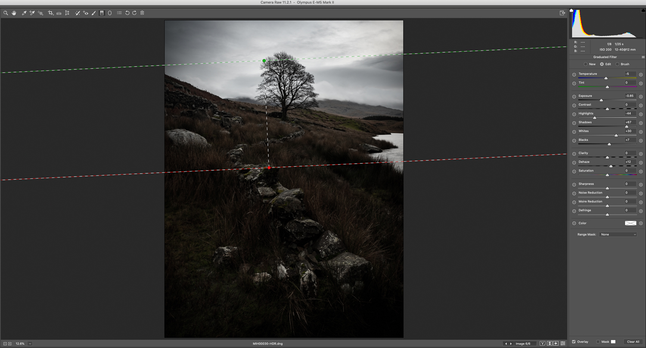Click the red gradient end handle
Image resolution: width=646 pixels, height=348 pixels.
pos(269,168)
